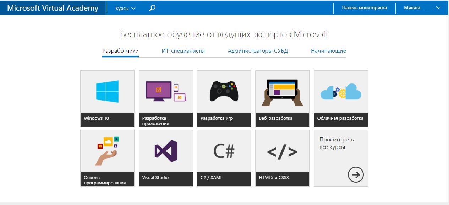Click the Visual Studio logo icon
The height and width of the screenshot is (205, 449).
(x=166, y=151)
